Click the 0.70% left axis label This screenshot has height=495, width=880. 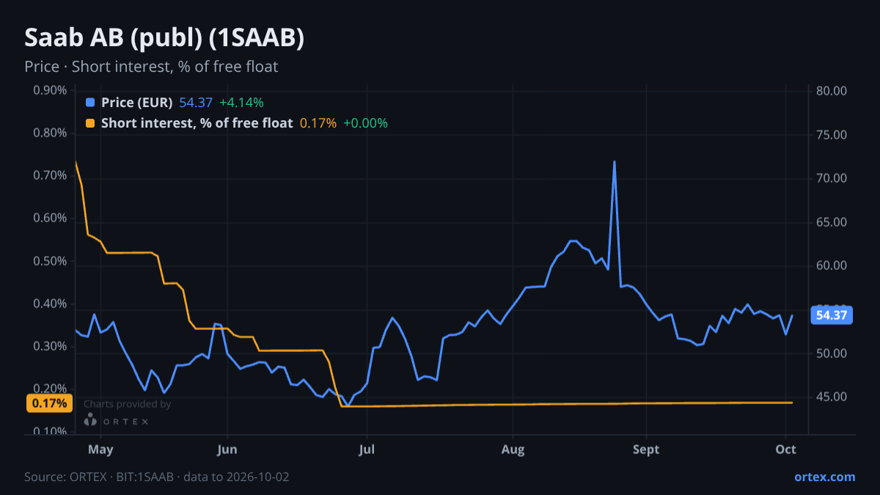point(50,176)
